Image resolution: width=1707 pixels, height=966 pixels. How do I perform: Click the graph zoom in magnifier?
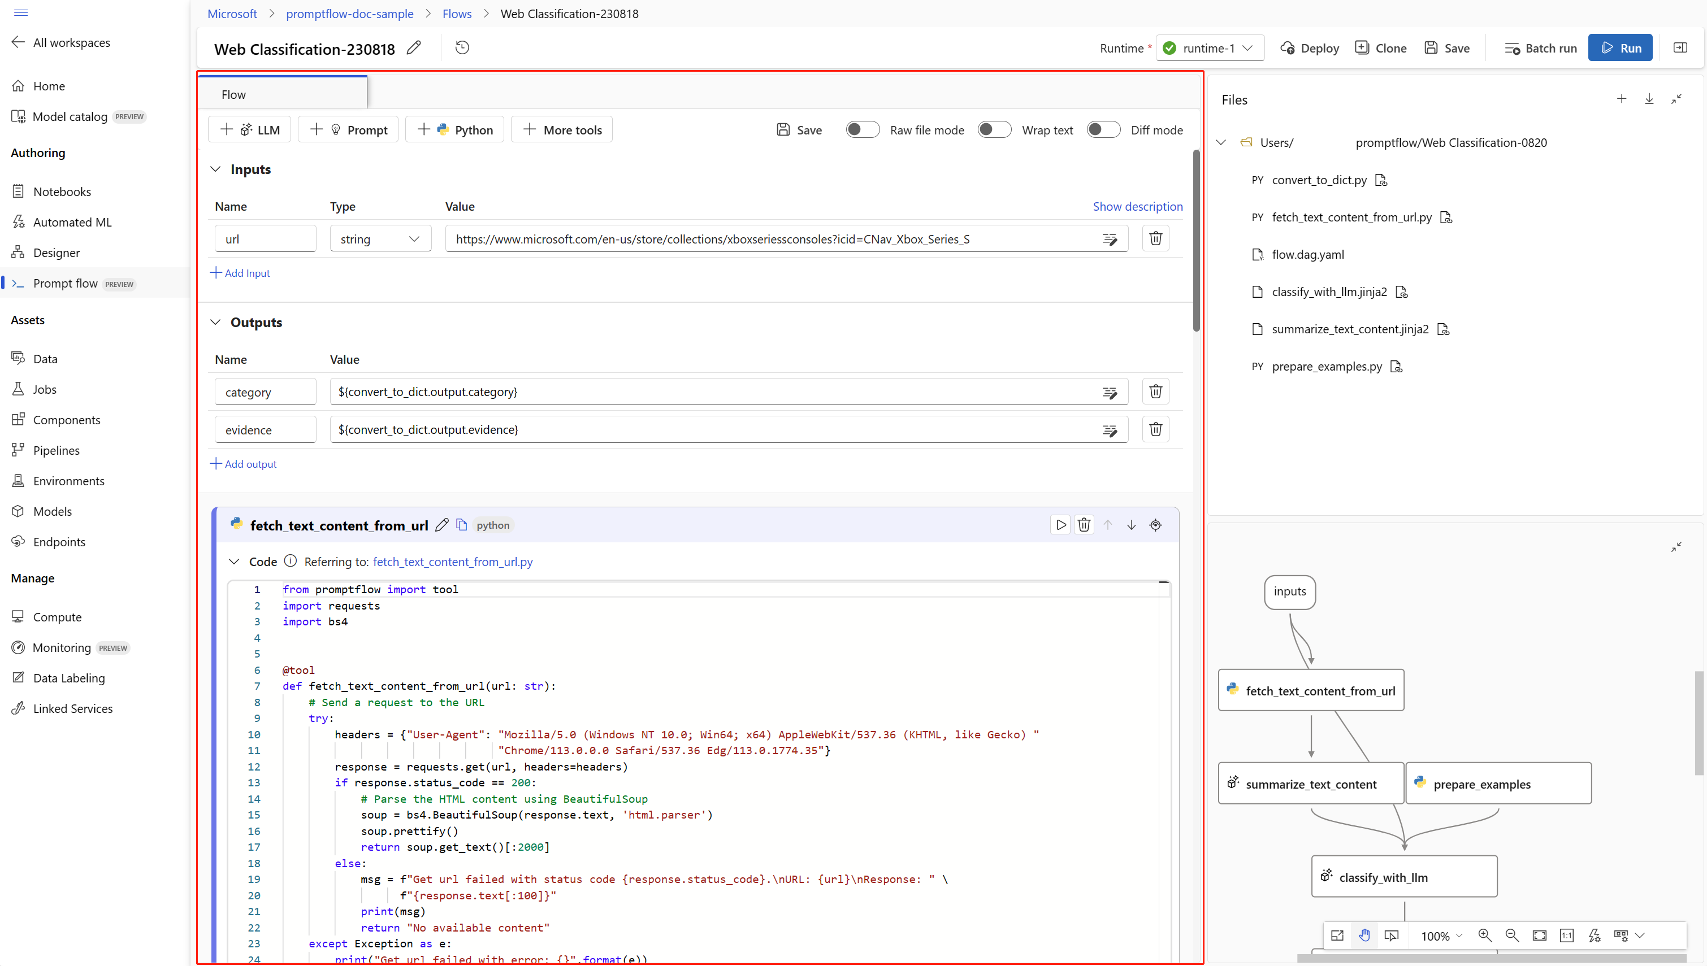coord(1485,935)
